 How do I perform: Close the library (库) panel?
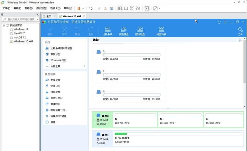pos(38,14)
